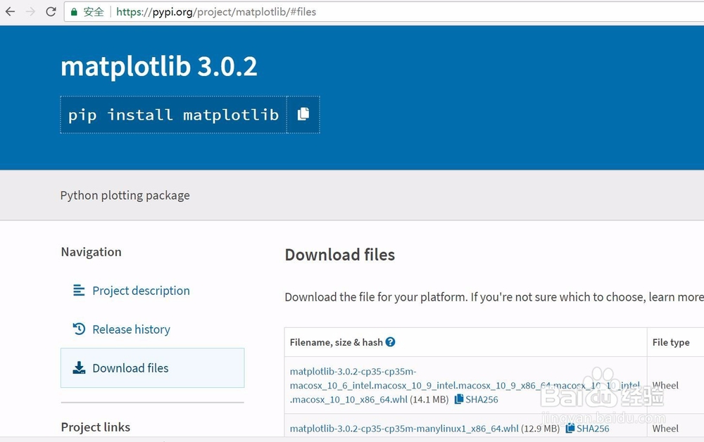704x442 pixels.
Task: Open the Project description section
Action: pos(141,290)
